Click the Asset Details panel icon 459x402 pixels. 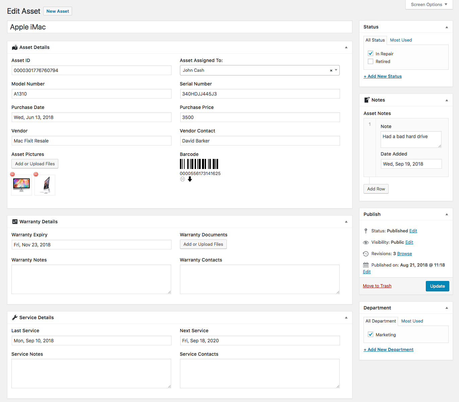pos(15,47)
